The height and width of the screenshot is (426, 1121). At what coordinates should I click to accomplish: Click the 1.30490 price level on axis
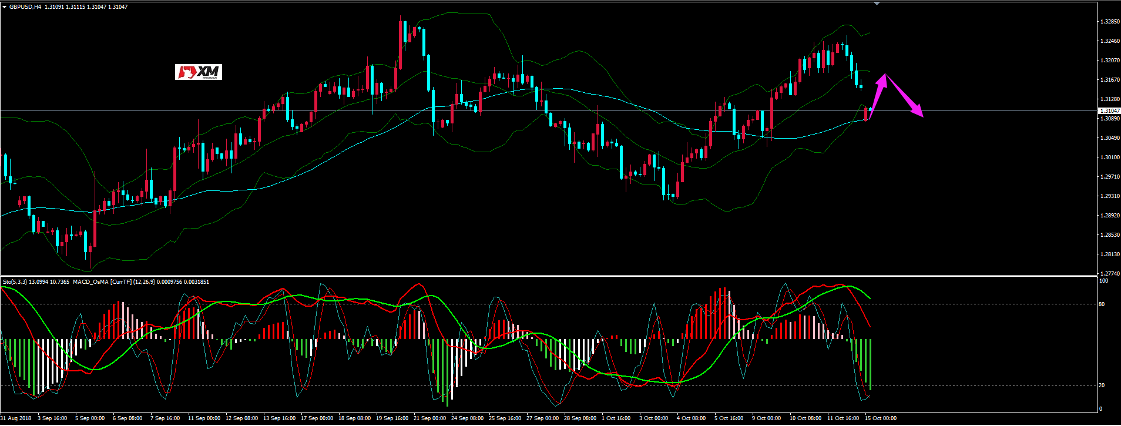1109,138
